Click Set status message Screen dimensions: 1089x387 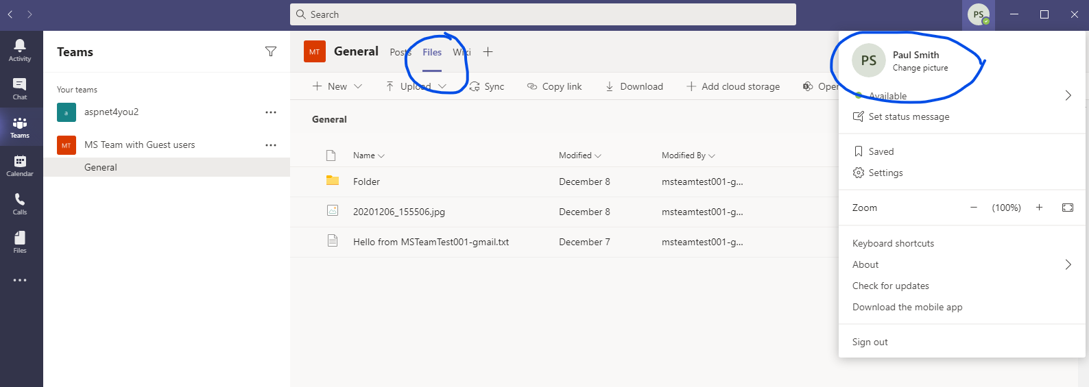pyautogui.click(x=900, y=117)
